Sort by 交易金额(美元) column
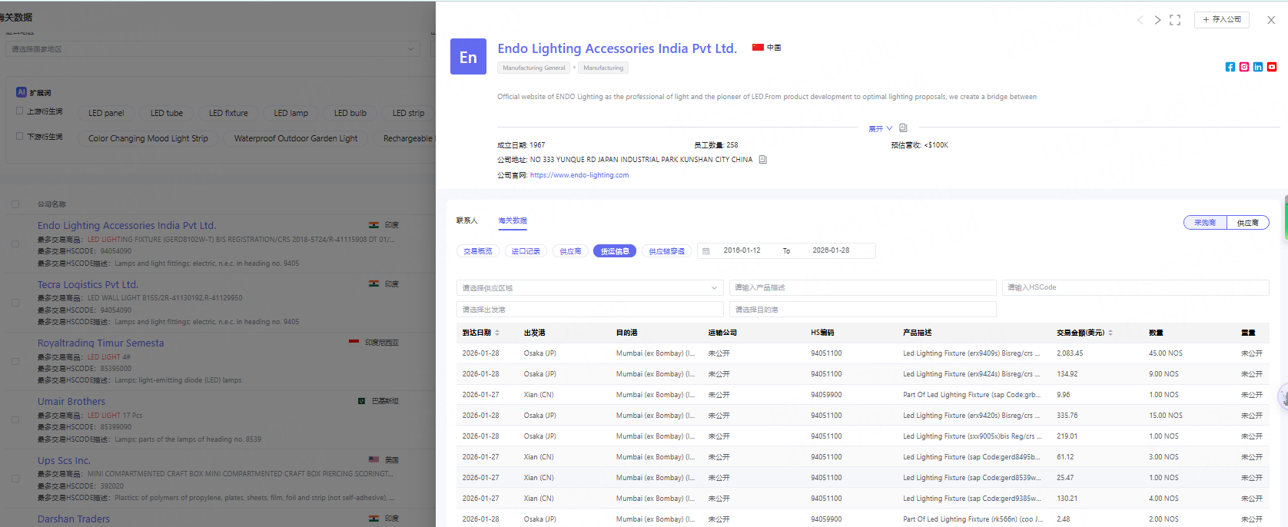The width and height of the screenshot is (1288, 527). (1110, 333)
